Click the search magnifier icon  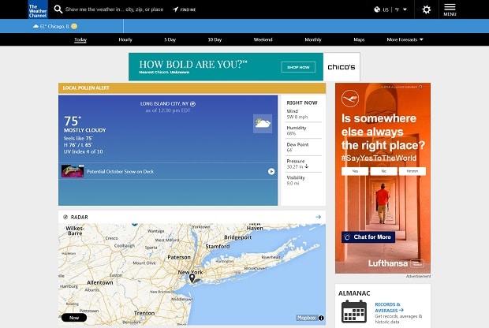[58, 9]
